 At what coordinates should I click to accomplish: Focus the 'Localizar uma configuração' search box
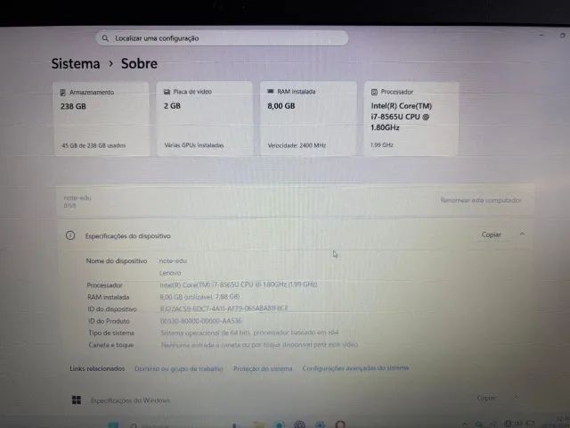pyautogui.click(x=222, y=38)
